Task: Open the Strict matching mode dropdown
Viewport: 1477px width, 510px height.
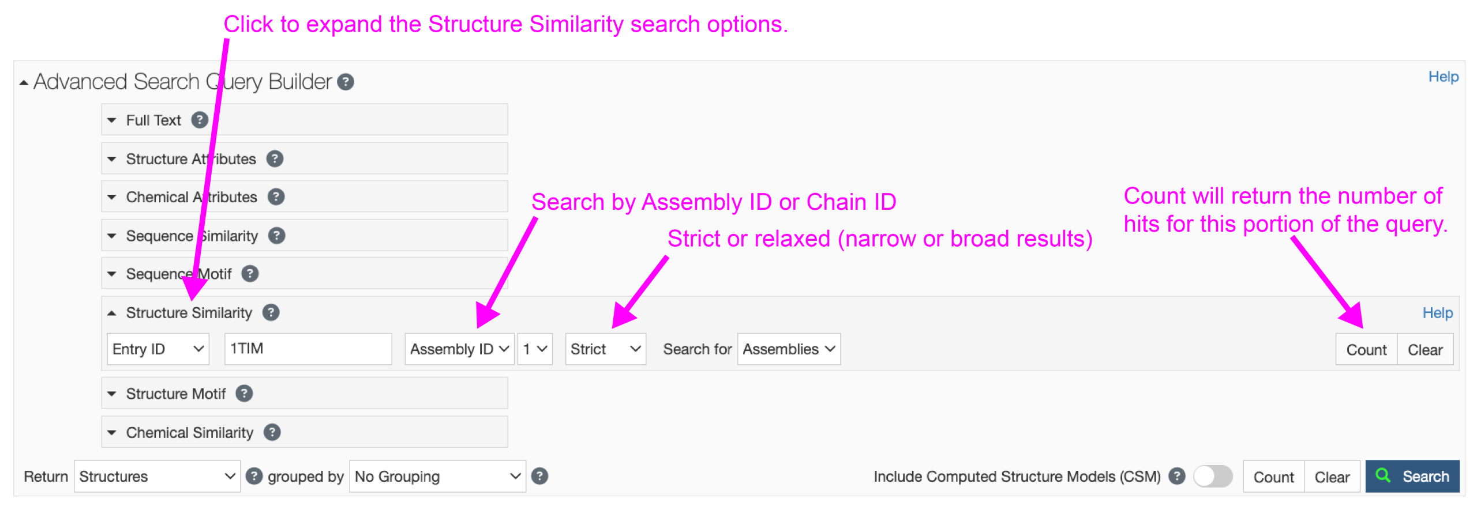Action: [x=605, y=349]
